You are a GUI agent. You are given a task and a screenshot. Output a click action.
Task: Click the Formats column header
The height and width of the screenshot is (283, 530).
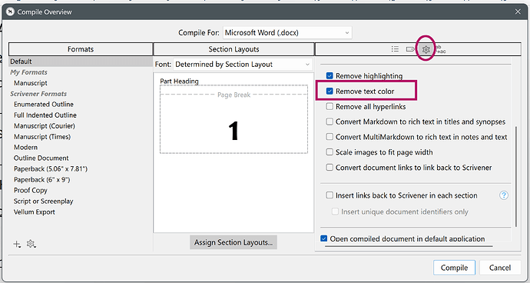point(81,49)
